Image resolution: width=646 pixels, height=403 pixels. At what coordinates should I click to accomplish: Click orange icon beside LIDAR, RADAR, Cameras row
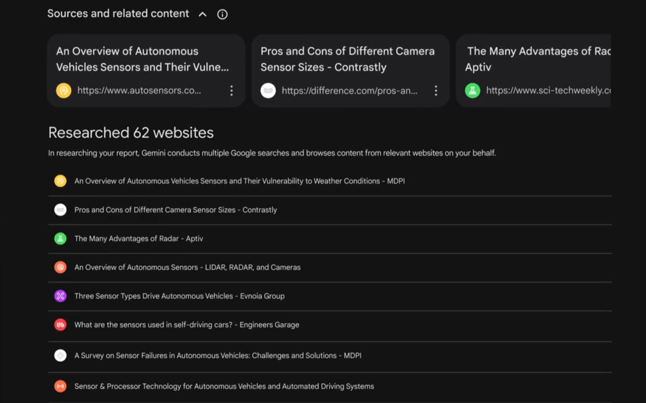[x=60, y=267]
